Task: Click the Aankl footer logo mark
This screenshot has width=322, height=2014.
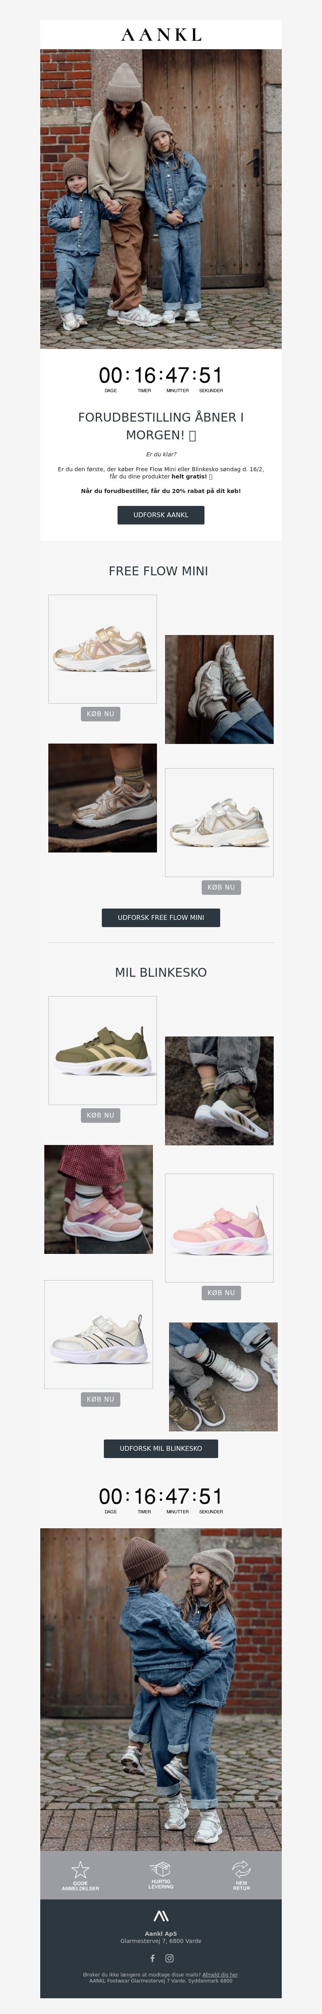Action: [161, 1916]
